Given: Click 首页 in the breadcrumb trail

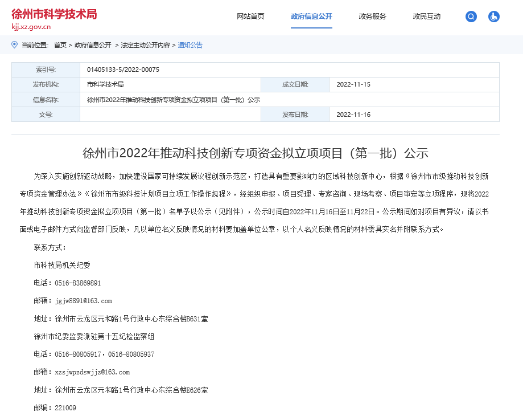Looking at the screenshot, I should 60,45.
